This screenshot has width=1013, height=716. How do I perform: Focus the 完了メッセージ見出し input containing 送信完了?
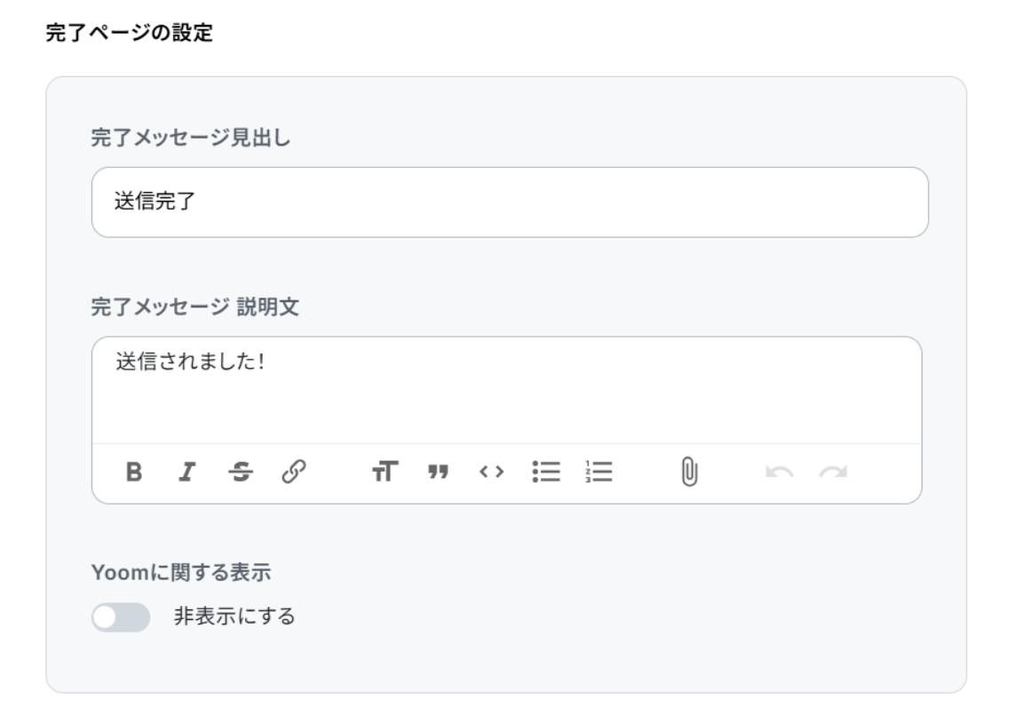[510, 203]
